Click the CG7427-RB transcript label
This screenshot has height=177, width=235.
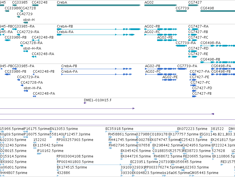pos(198,32)
